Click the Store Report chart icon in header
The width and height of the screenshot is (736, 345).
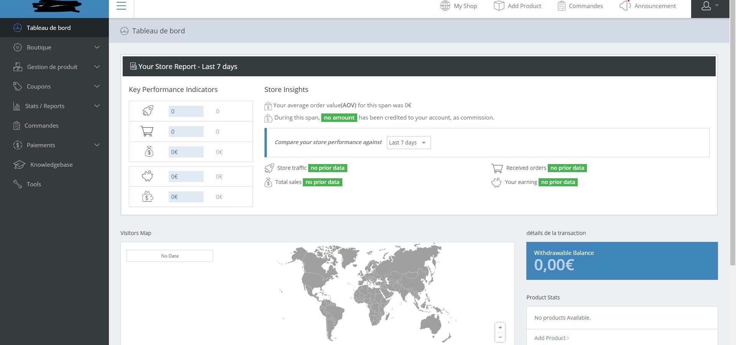tap(133, 66)
